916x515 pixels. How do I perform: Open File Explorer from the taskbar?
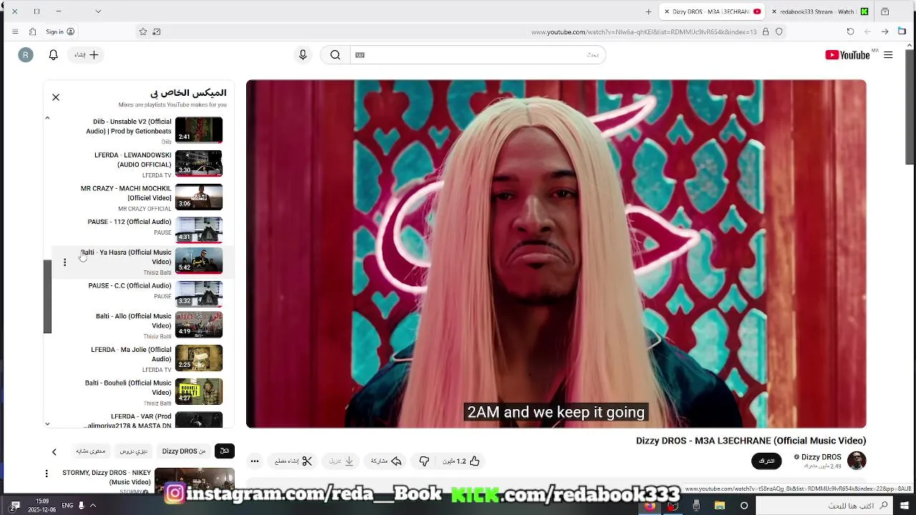click(720, 506)
